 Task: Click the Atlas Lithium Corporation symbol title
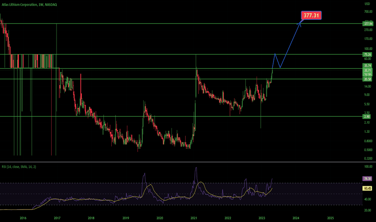click(x=29, y=4)
